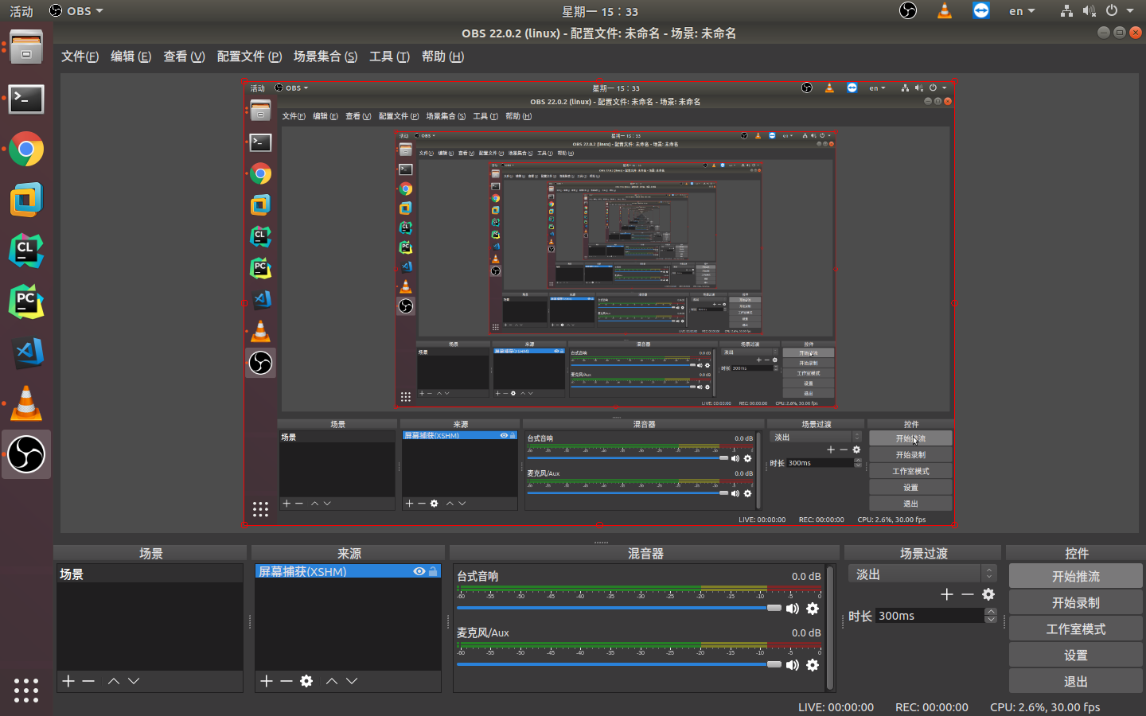The width and height of the screenshot is (1146, 716).
Task: Open Files from the Ubuntu dock
Action: point(26,48)
